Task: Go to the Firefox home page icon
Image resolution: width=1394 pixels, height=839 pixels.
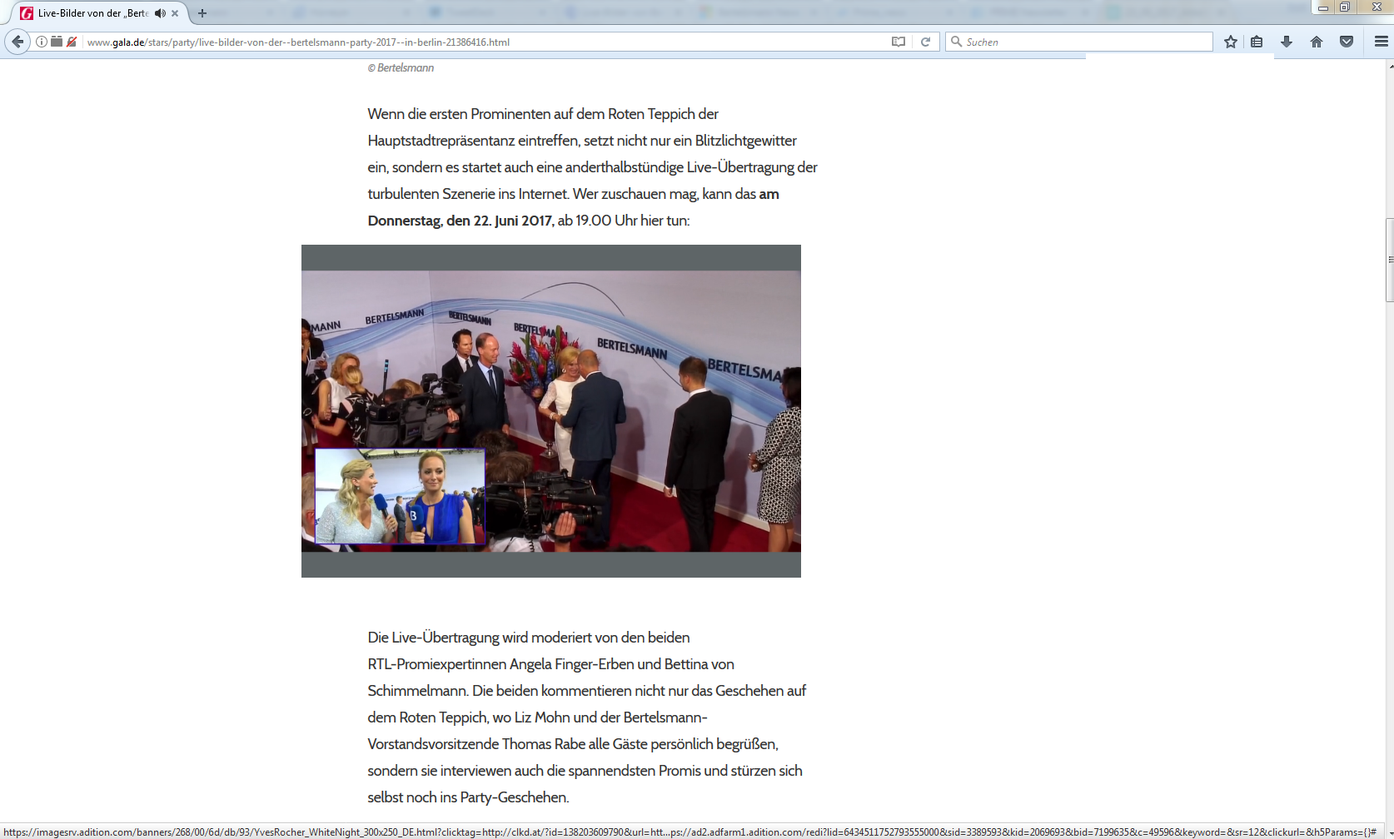Action: [x=1317, y=42]
